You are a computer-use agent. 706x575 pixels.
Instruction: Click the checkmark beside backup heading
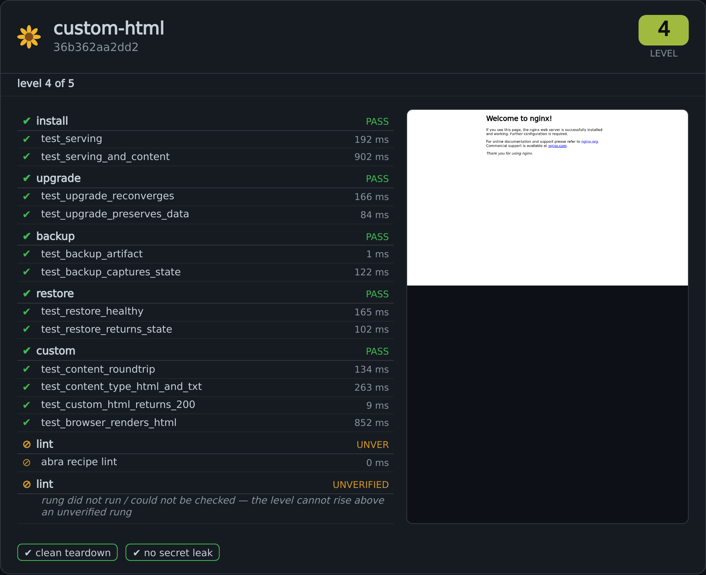[x=27, y=236]
